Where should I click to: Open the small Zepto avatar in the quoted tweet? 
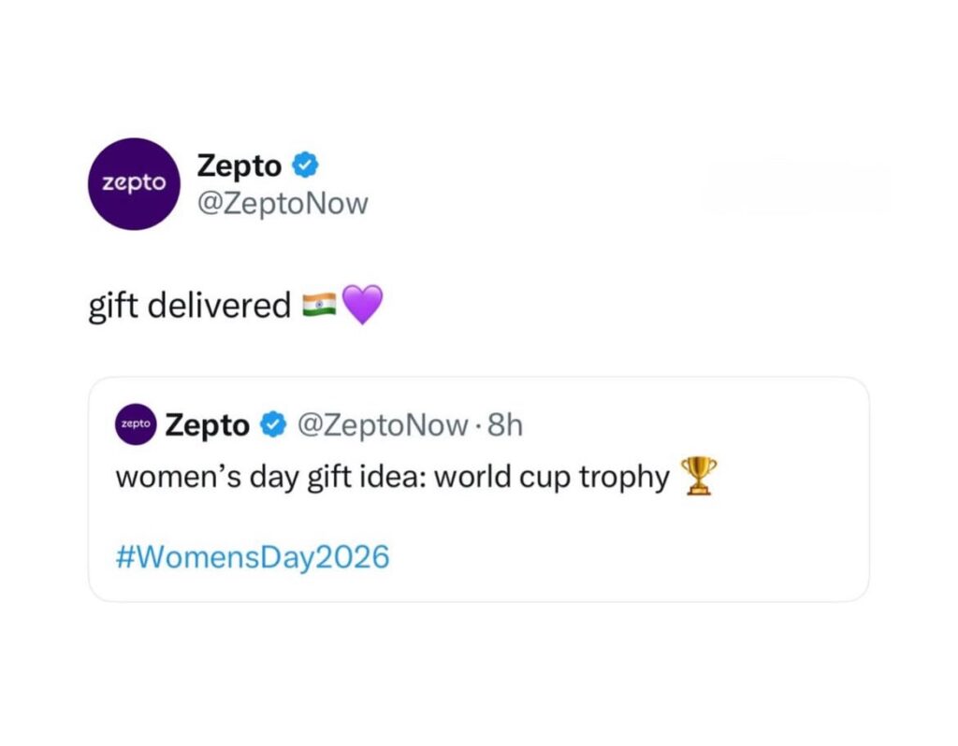click(x=136, y=425)
